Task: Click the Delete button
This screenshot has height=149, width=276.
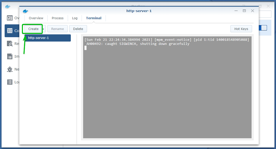Action: click(78, 29)
